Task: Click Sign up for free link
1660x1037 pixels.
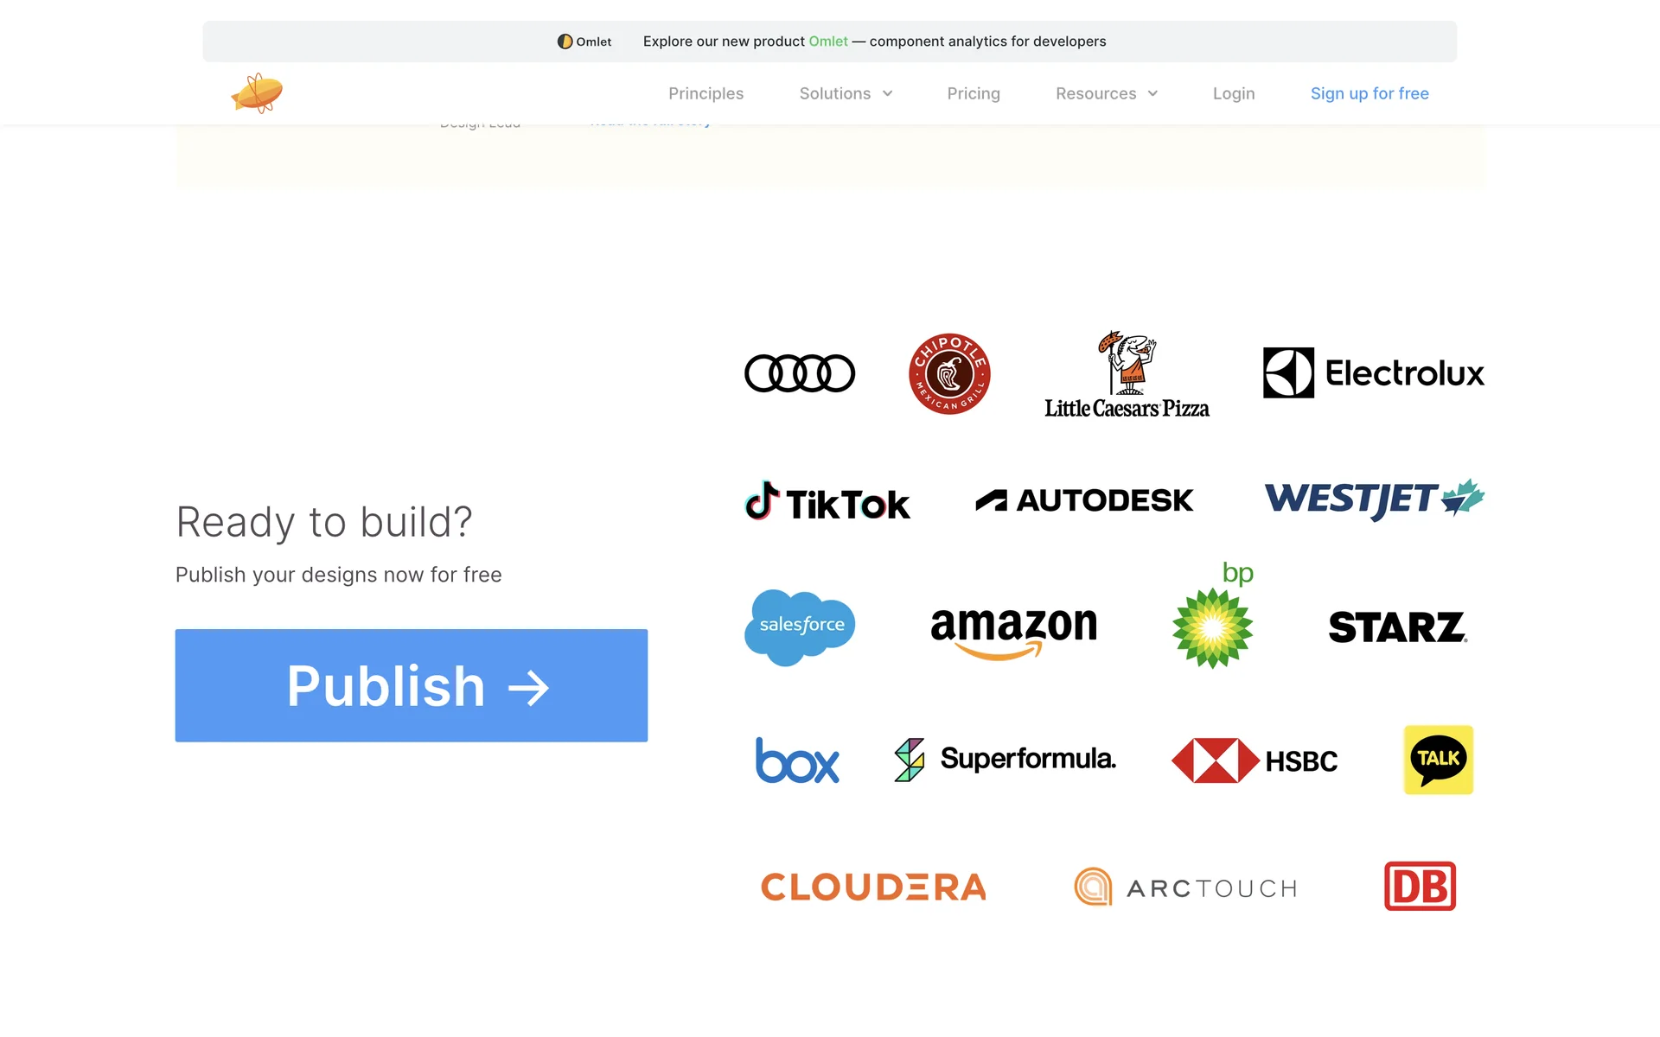Action: point(1369,93)
